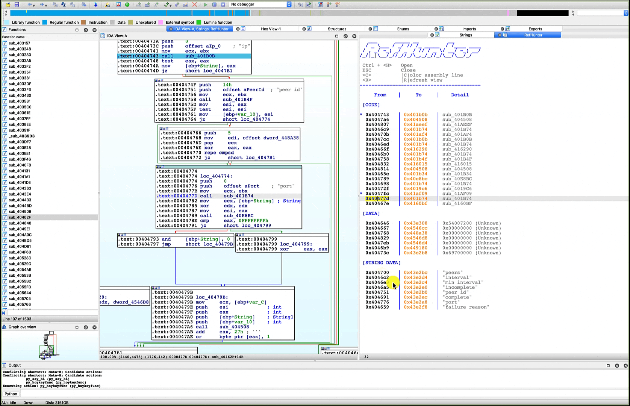Open the Imports tab
The width and height of the screenshot is (630, 406).
coord(469,29)
